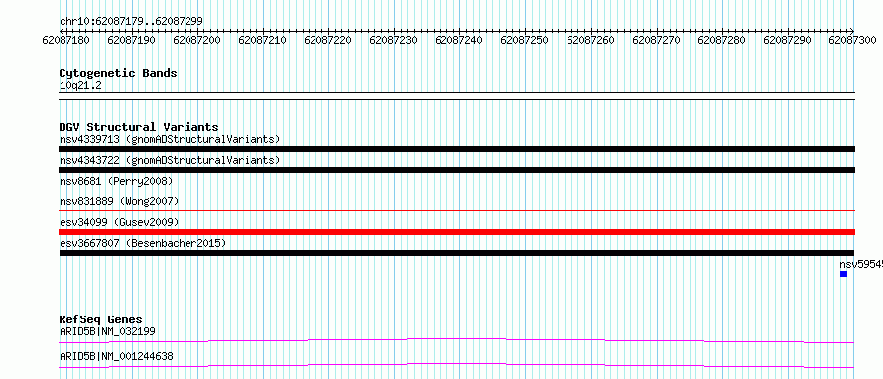883x379 pixels.
Task: Click ruler position 62087270
Action: tap(656, 40)
